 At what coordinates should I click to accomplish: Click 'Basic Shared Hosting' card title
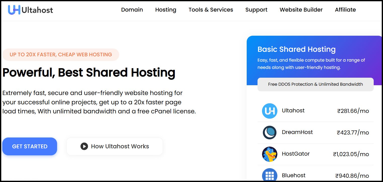296,49
